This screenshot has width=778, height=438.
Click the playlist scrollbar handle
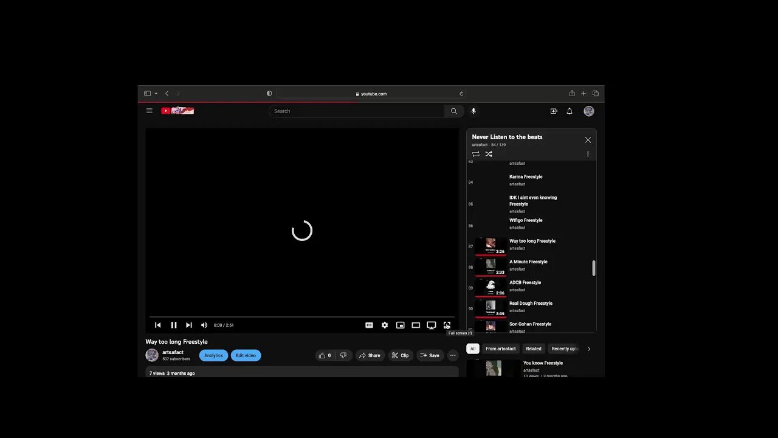(x=594, y=268)
